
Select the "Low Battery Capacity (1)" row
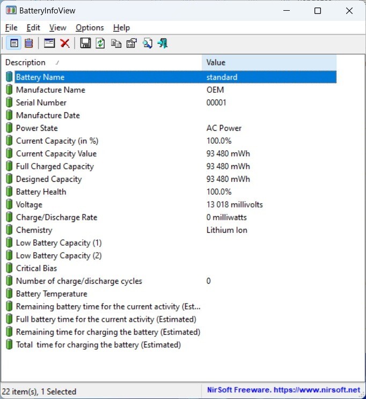(x=171, y=242)
